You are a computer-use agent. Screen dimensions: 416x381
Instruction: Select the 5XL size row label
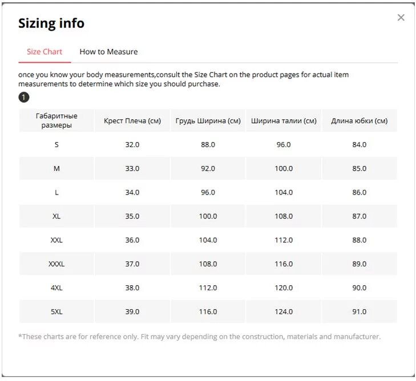point(56,312)
